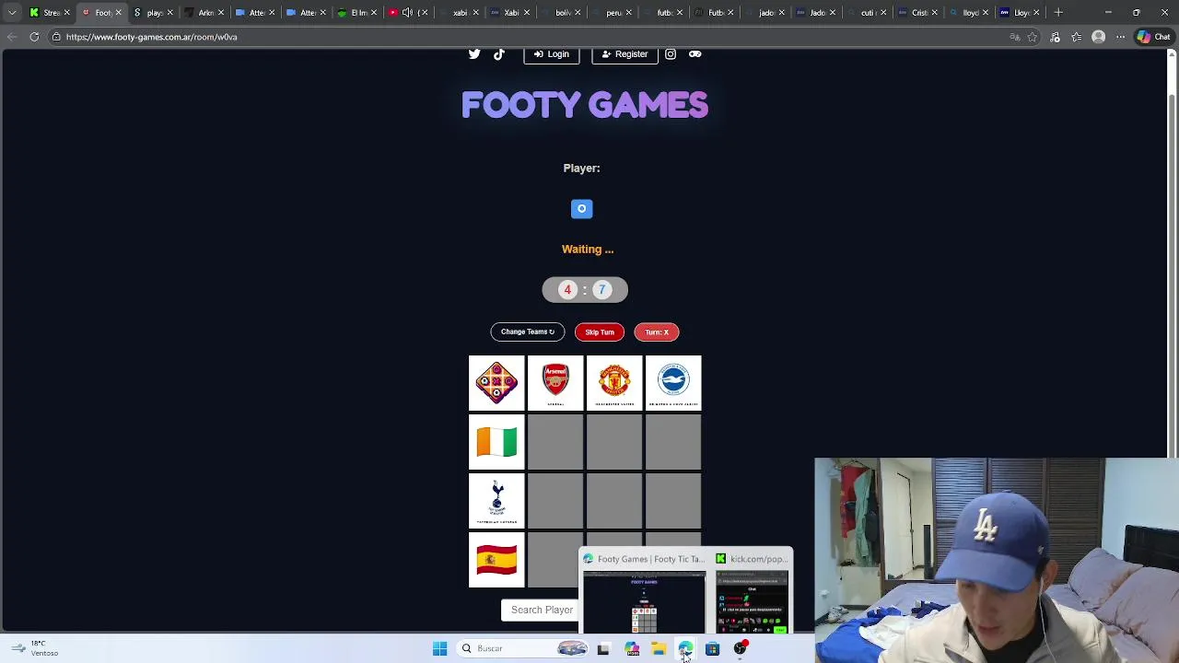The height and width of the screenshot is (663, 1179).
Task: Open OBS Studio from the taskbar
Action: click(740, 649)
